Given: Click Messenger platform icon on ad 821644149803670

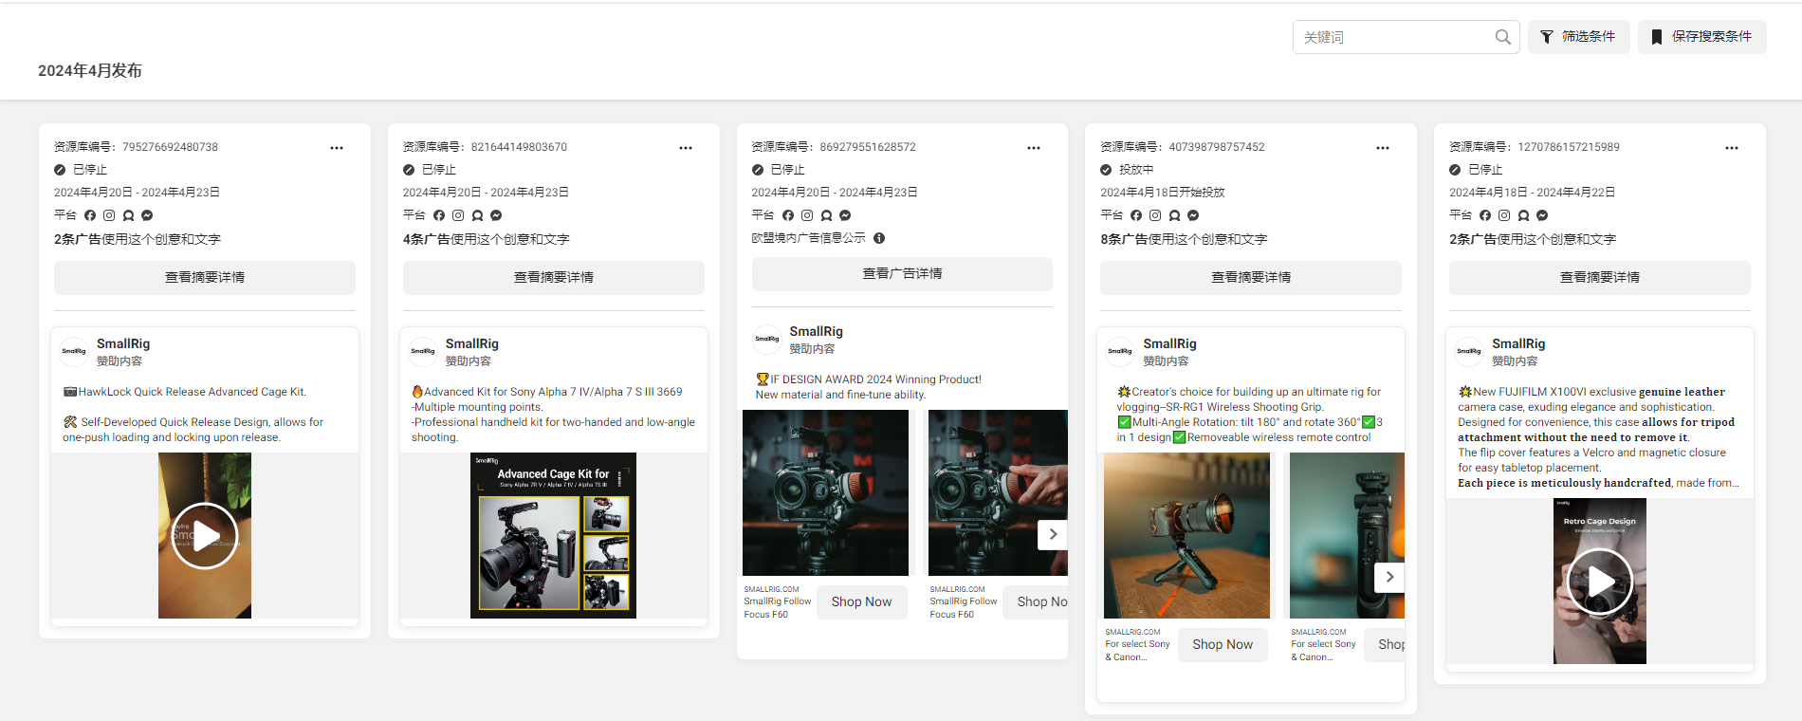Looking at the screenshot, I should point(496,215).
